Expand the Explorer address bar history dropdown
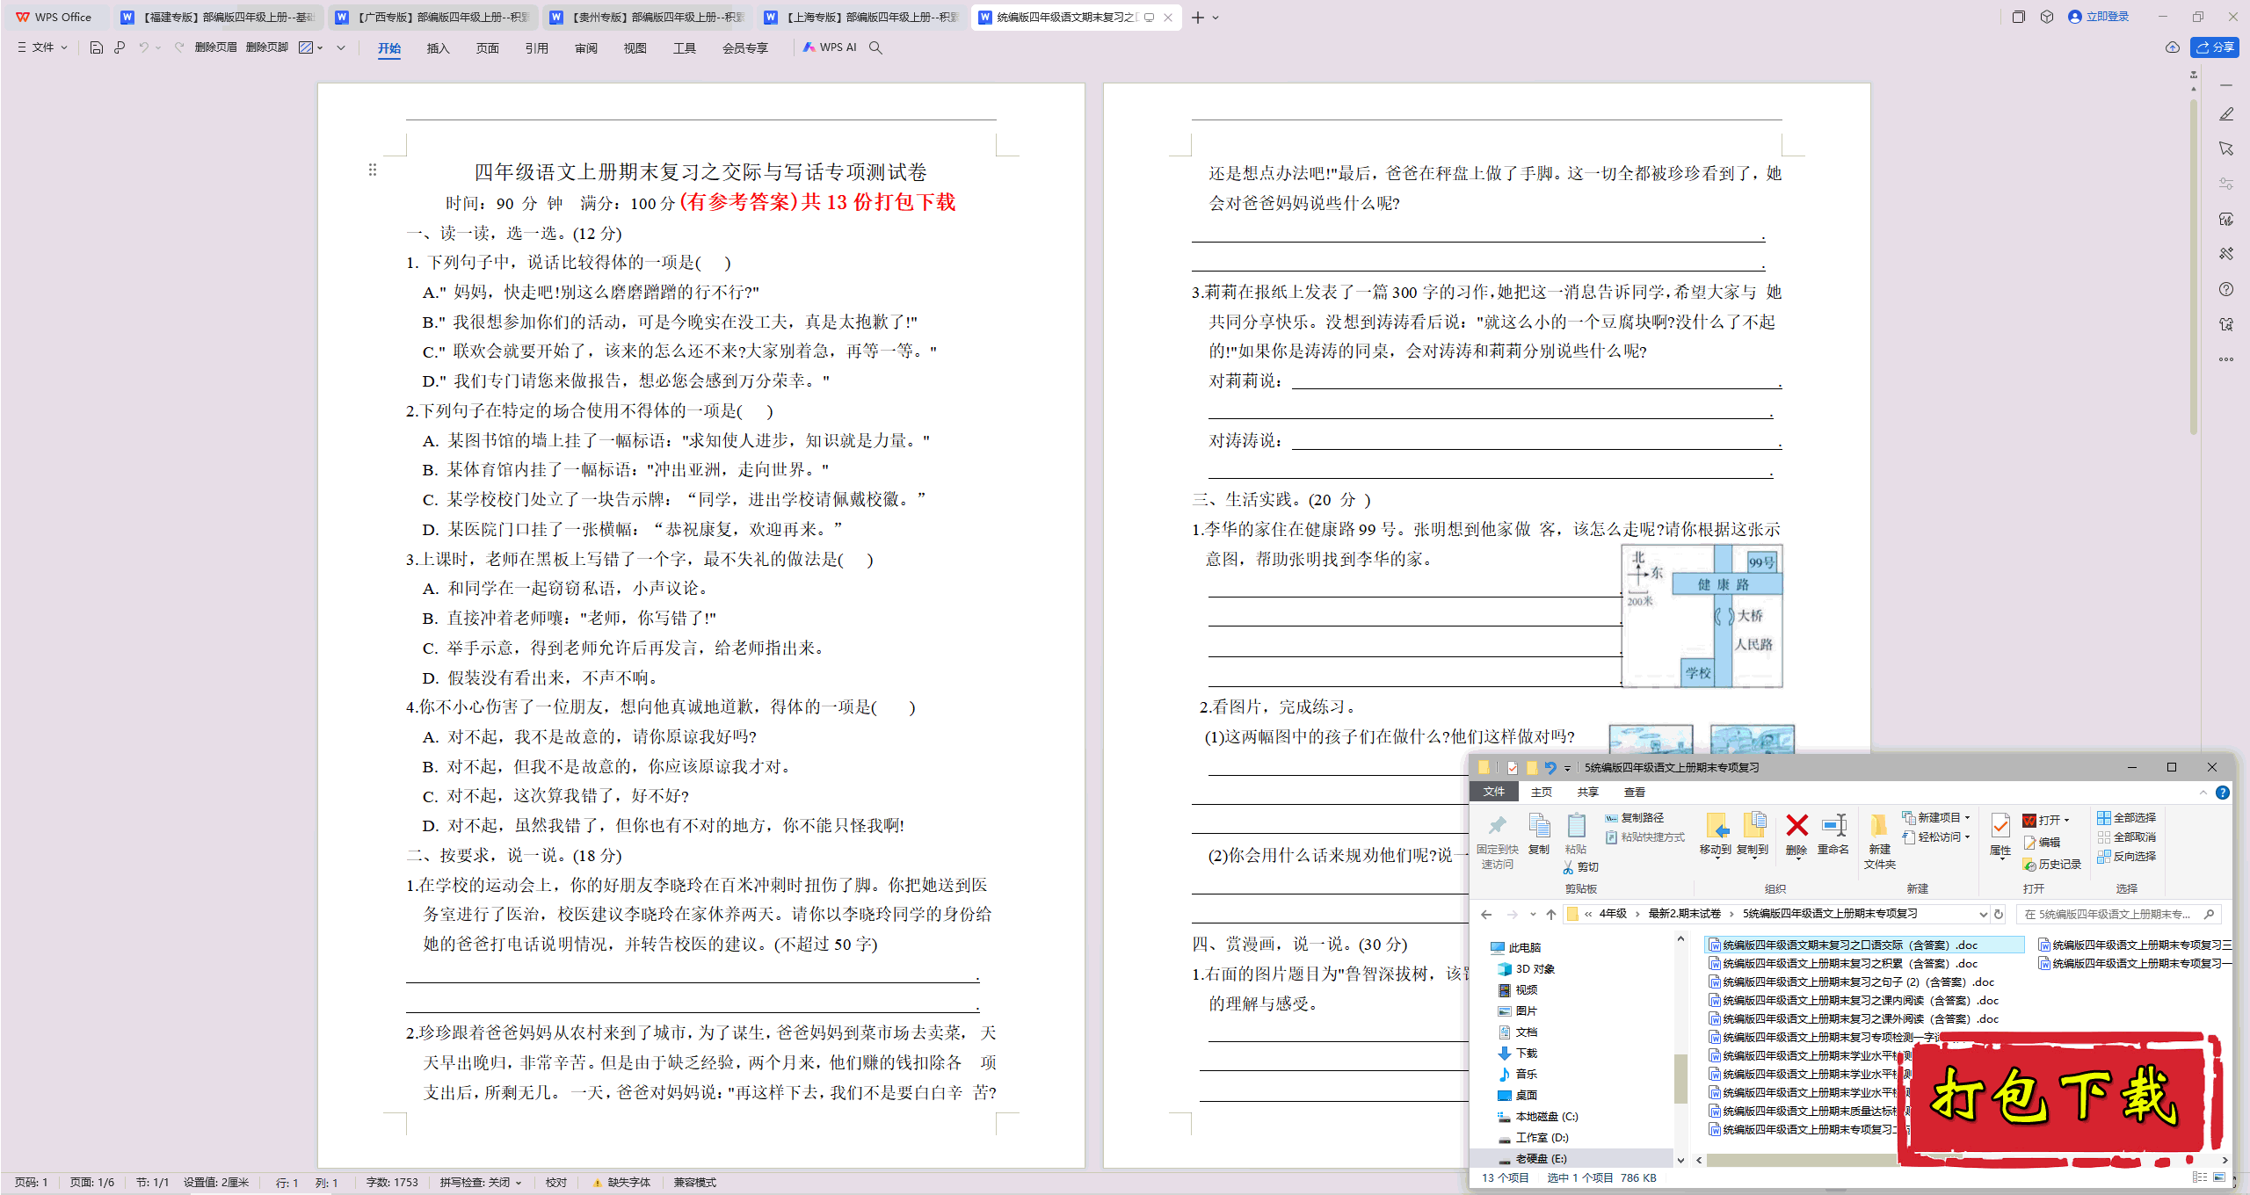This screenshot has height=1195, width=2250. [x=1983, y=915]
